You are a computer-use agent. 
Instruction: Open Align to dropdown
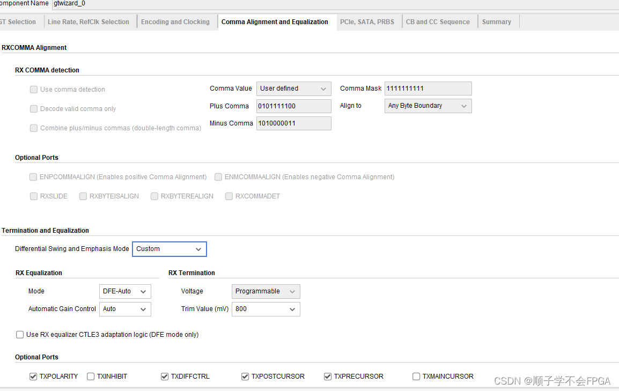pos(428,106)
